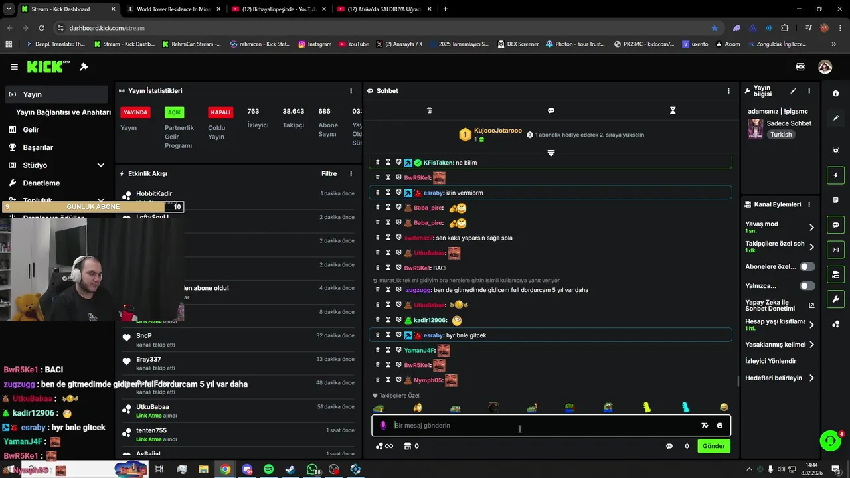This screenshot has height=478, width=850.
Task: Open the emoji picker in message box
Action: [720, 426]
